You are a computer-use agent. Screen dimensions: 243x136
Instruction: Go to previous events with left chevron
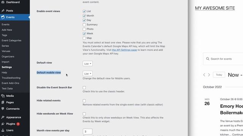[x=204, y=75]
